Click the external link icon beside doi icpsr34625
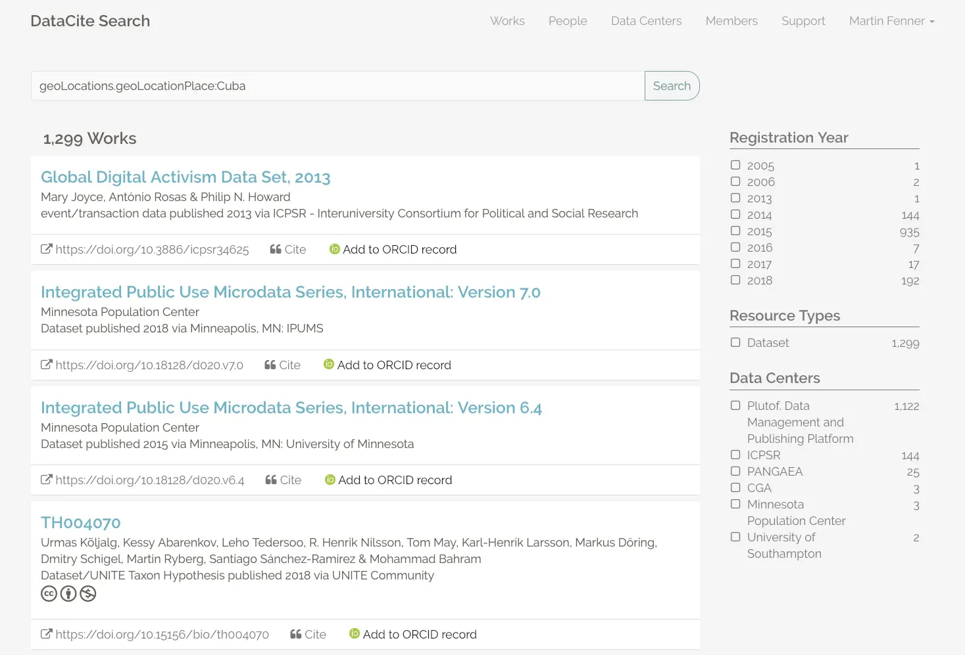Screen dimensions: 965x655 coord(46,250)
